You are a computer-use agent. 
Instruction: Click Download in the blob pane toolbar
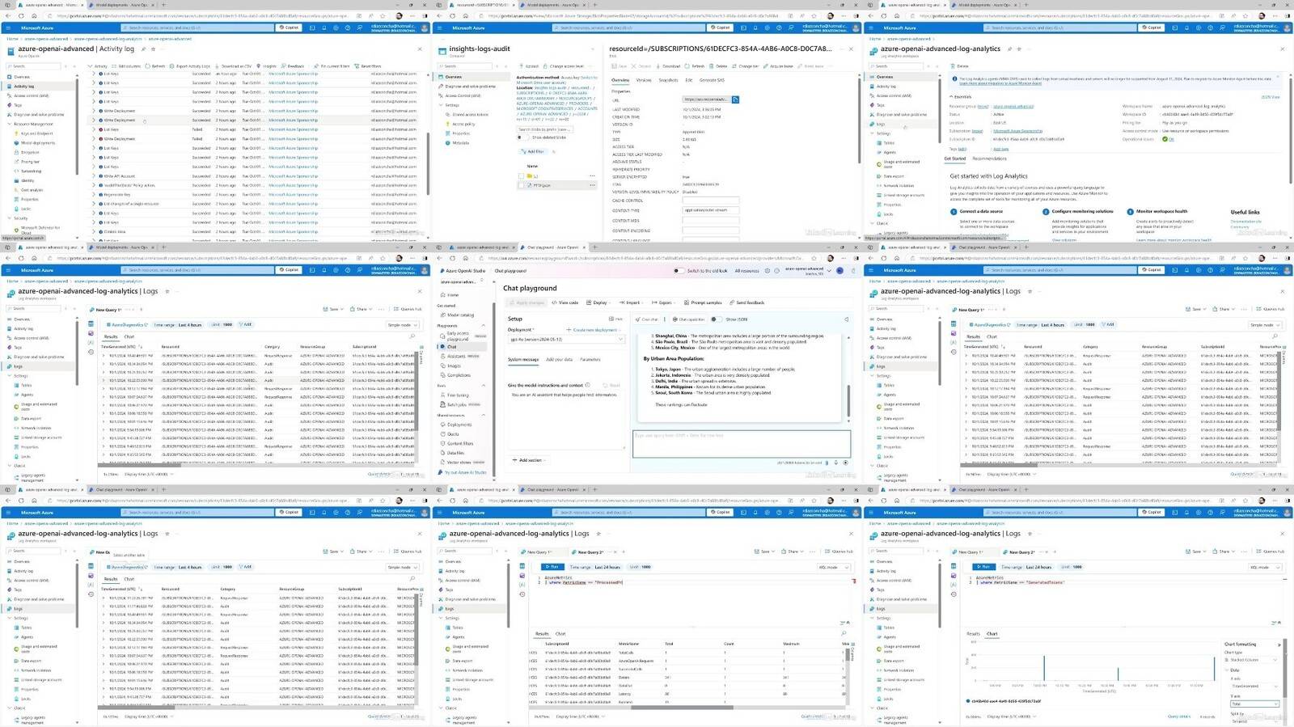(670, 66)
